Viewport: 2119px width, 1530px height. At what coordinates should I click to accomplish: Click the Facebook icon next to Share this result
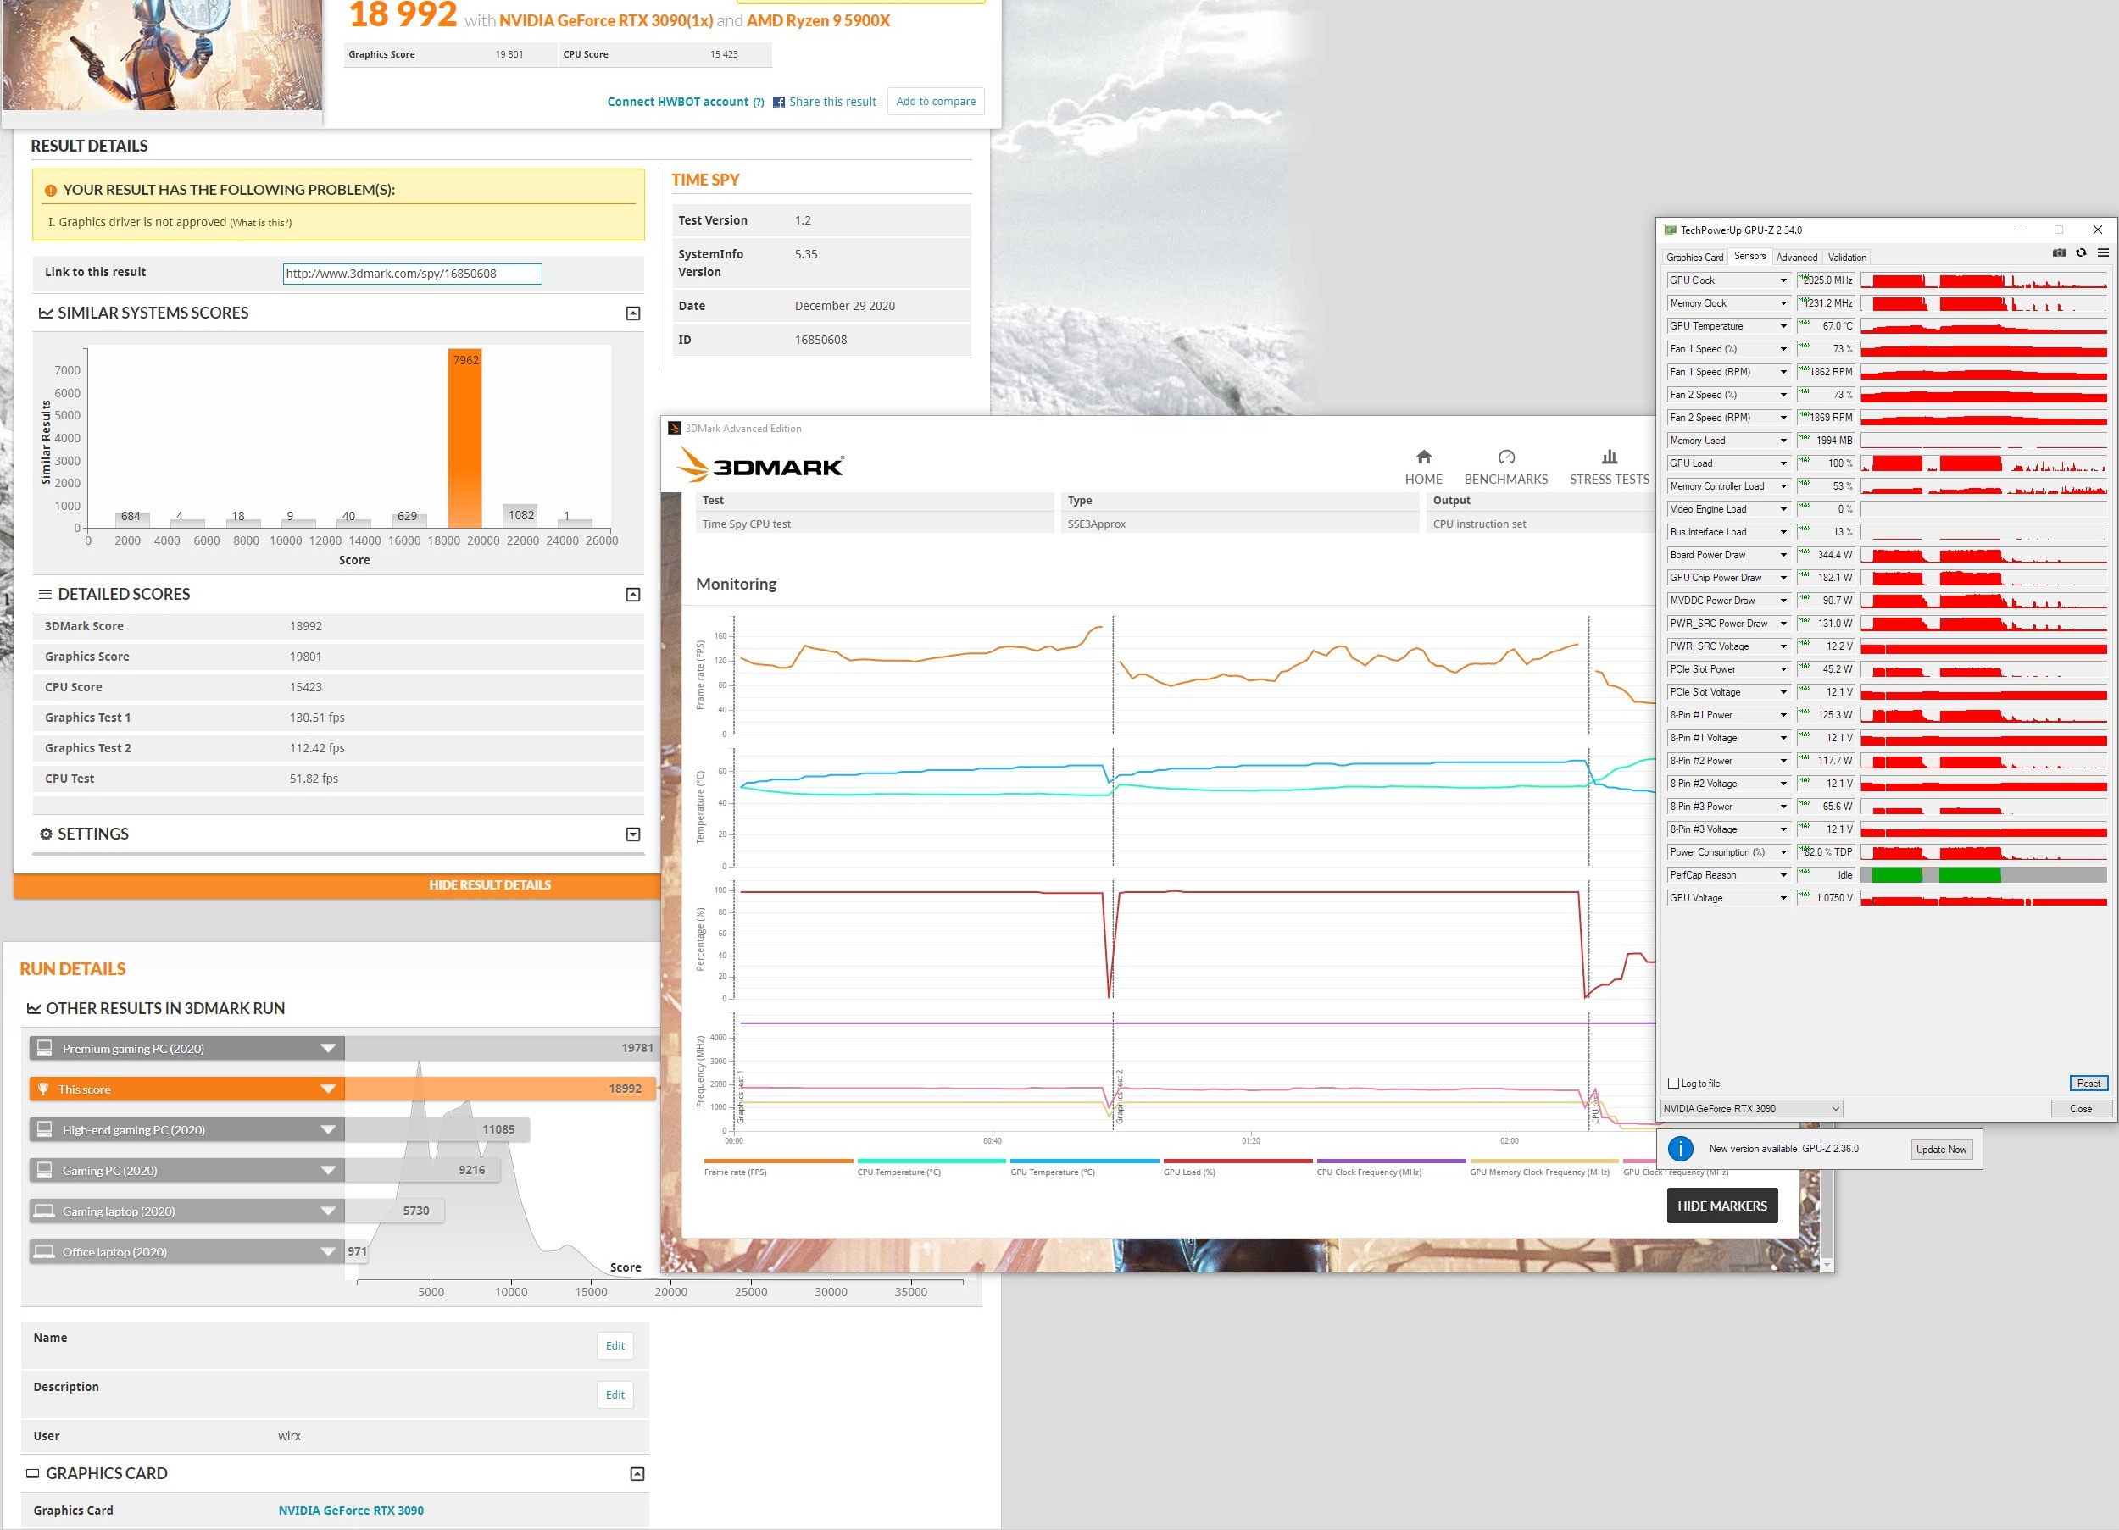778,103
